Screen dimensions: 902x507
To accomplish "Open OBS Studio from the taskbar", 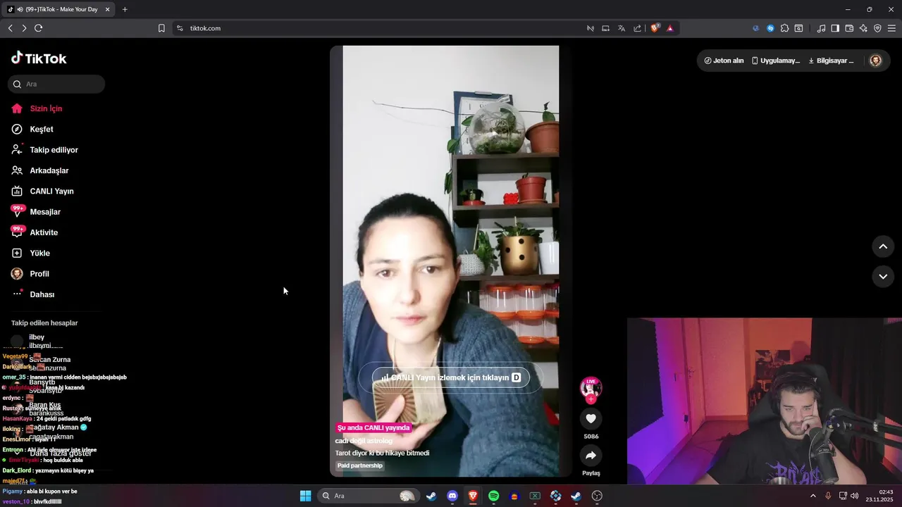I will (x=597, y=496).
